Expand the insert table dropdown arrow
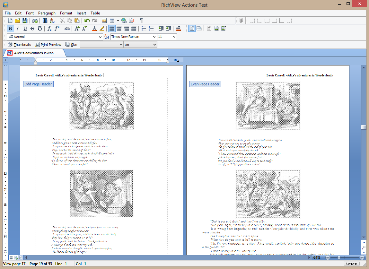 point(118,21)
